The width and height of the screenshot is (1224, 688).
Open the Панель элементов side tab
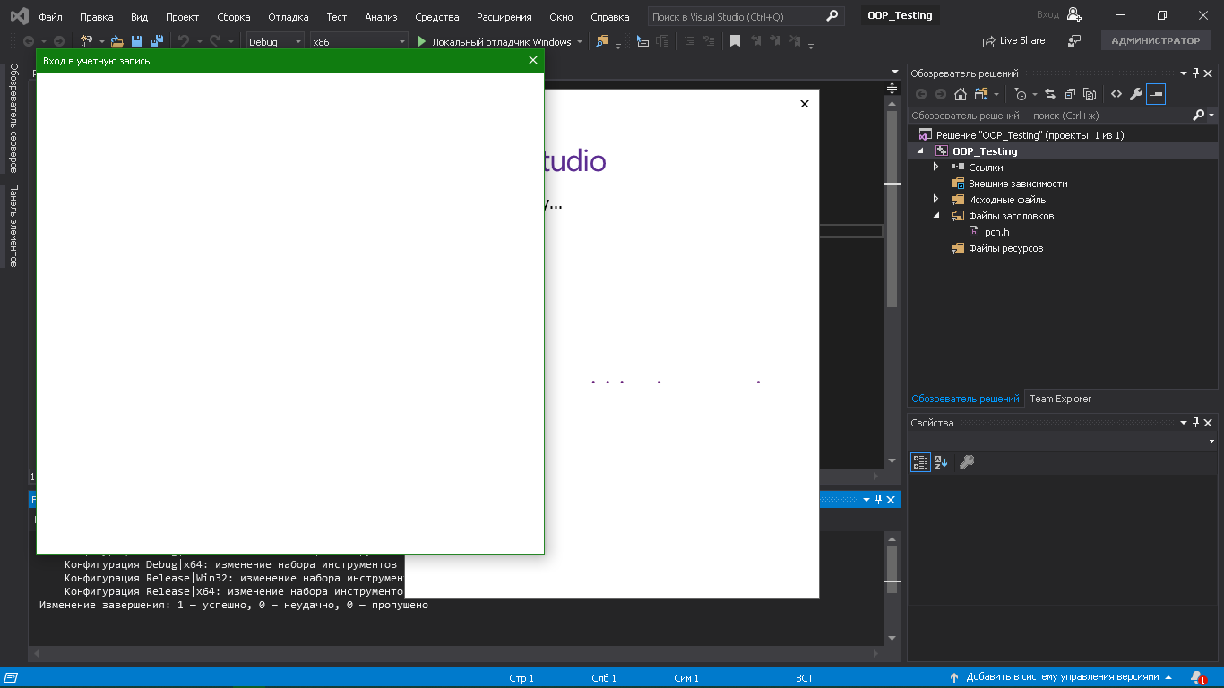coord(13,226)
